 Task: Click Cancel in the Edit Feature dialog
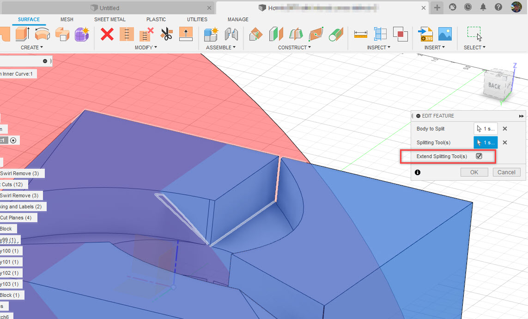[506, 172]
